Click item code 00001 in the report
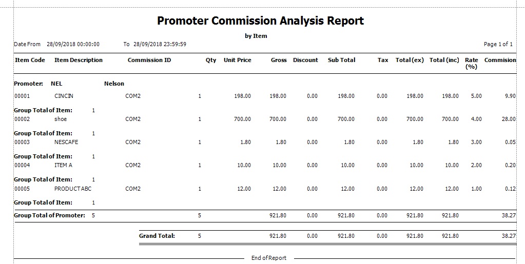Screen dimensions: 525x264 22,96
